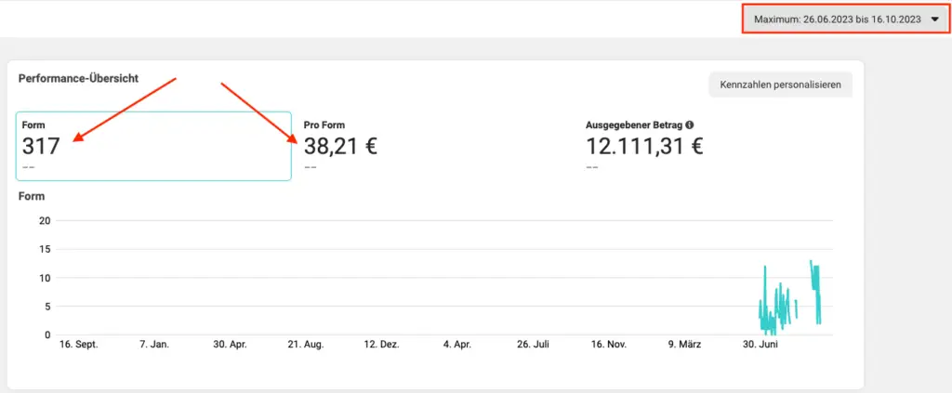Select the Form metric card showing 317
Image resolution: width=952 pixels, height=393 pixels.
pyautogui.click(x=153, y=146)
